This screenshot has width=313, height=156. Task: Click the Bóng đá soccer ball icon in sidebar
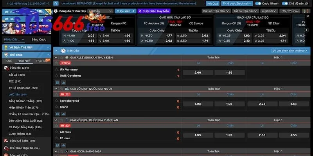[5, 67]
